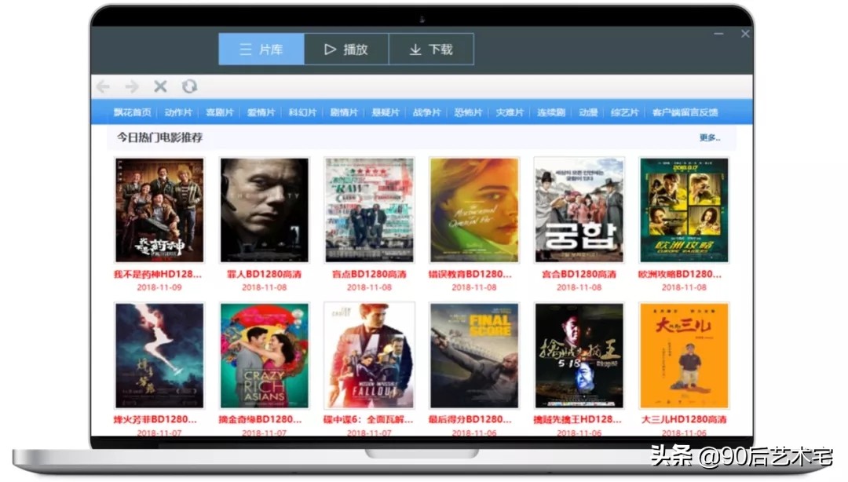Click the refresh page icon
The width and height of the screenshot is (848, 482).
(189, 86)
